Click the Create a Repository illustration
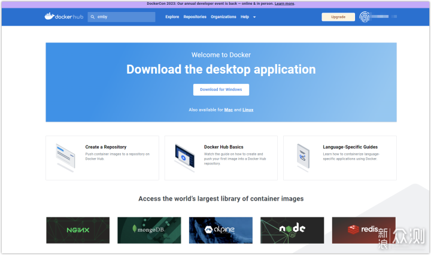Screen dimensions: 431x255 pyautogui.click(x=65, y=157)
